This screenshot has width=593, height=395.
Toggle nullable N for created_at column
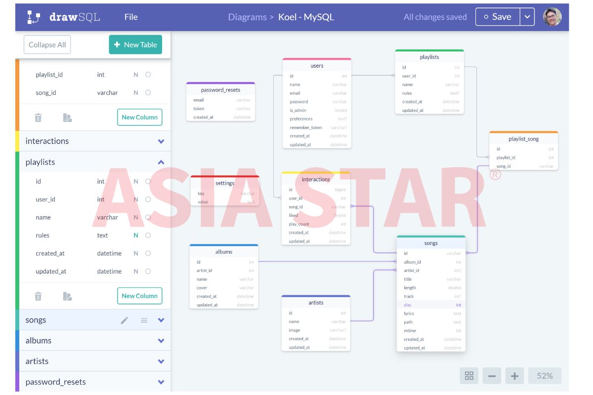pos(136,253)
